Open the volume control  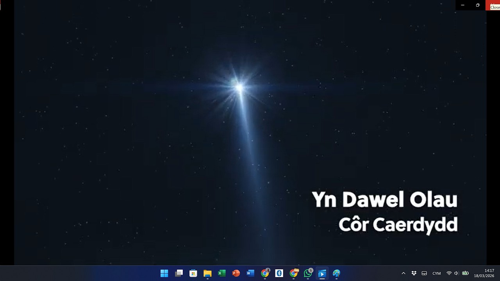click(x=456, y=273)
